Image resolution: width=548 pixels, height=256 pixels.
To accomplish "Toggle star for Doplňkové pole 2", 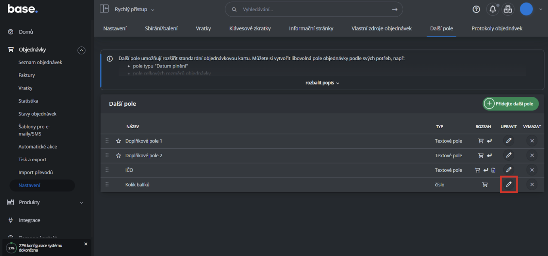I will 118,155.
